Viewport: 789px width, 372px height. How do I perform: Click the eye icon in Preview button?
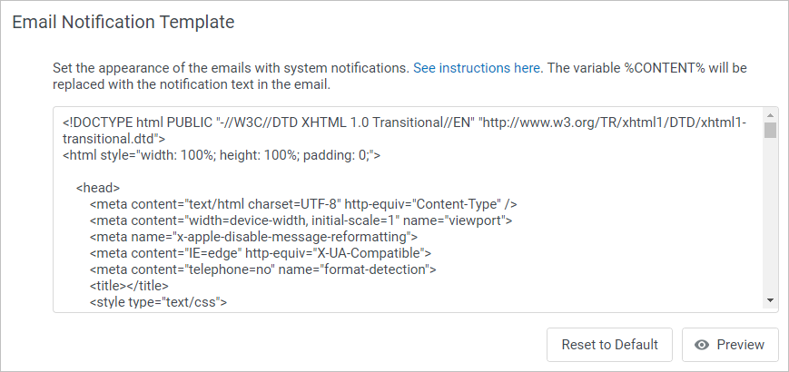point(702,345)
